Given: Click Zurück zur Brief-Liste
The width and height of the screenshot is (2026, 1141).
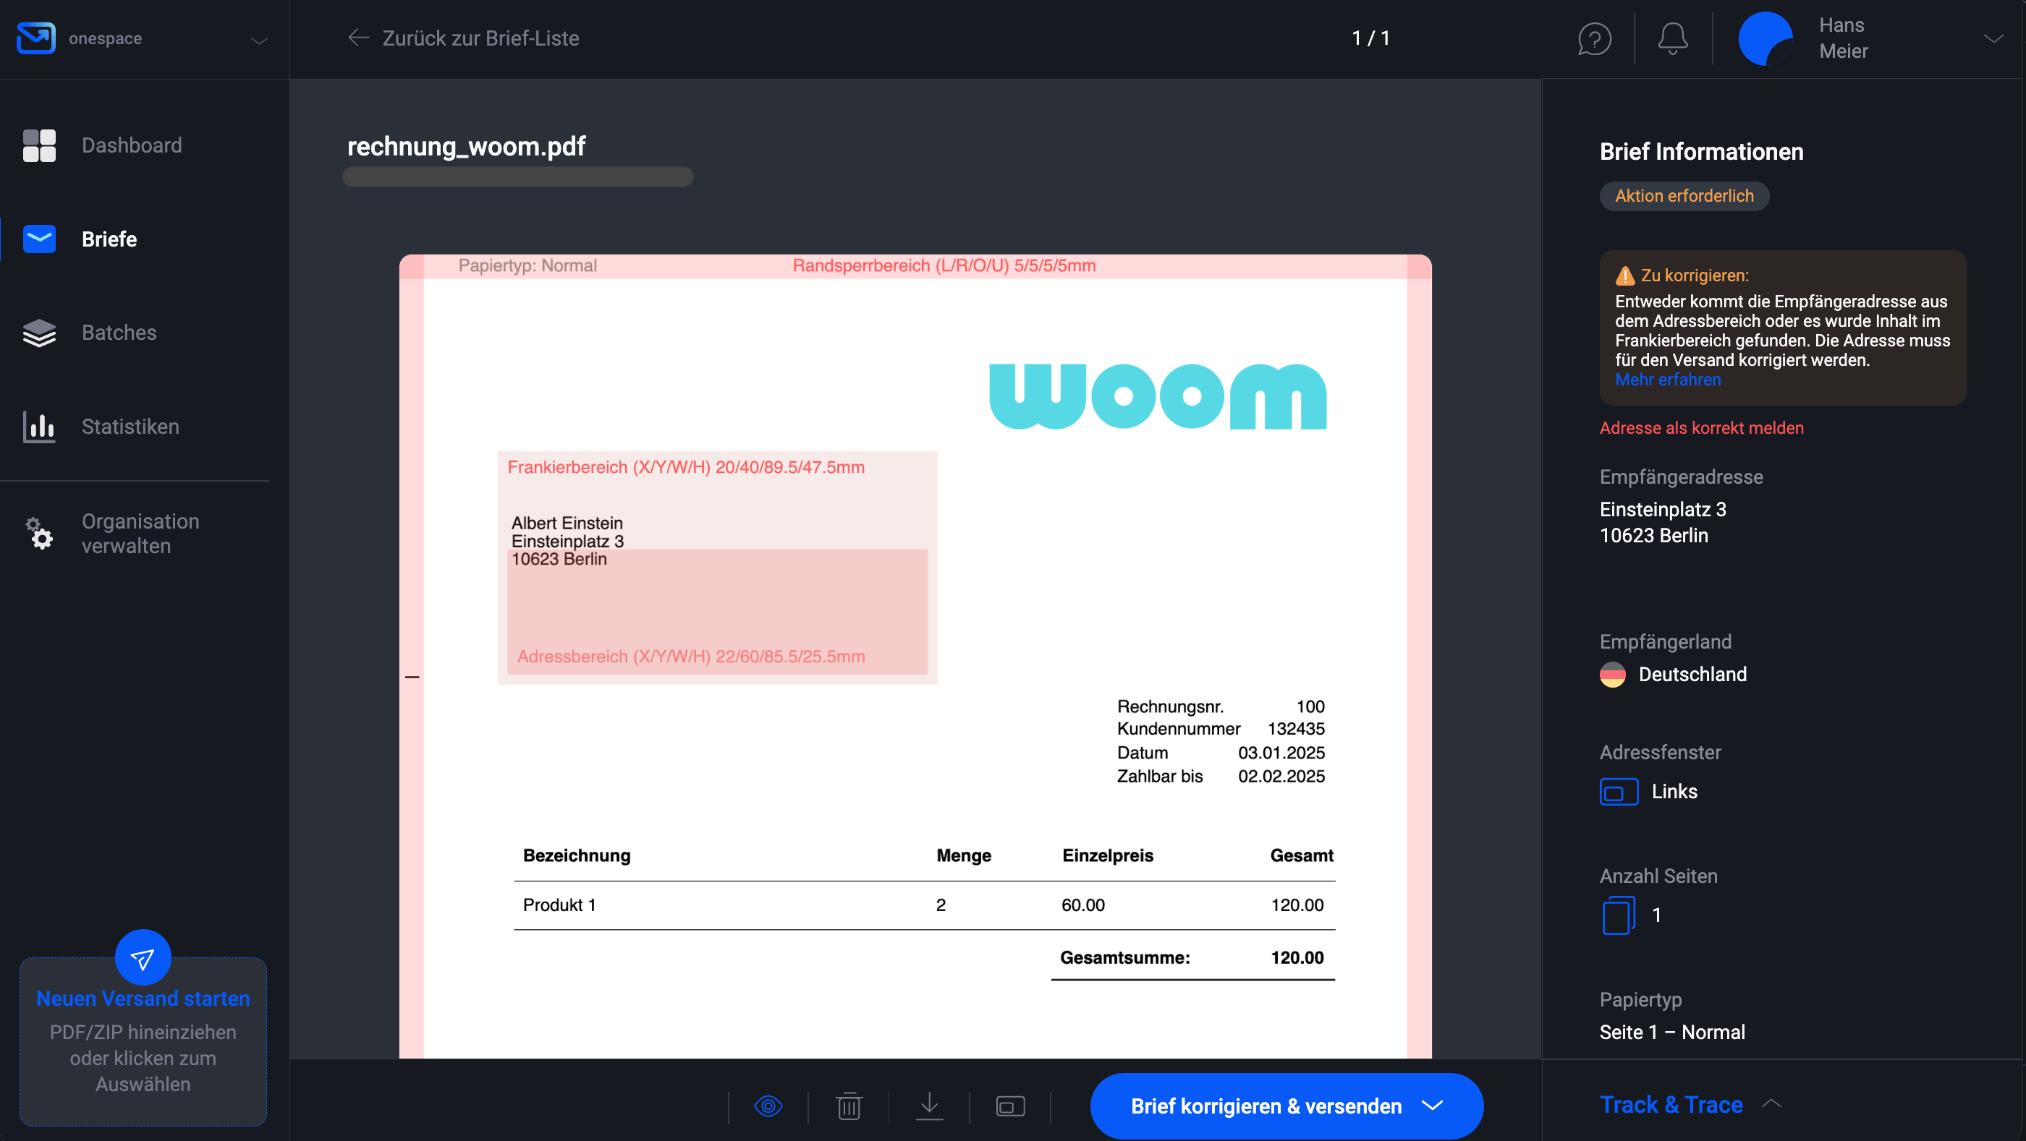Looking at the screenshot, I should tap(480, 38).
